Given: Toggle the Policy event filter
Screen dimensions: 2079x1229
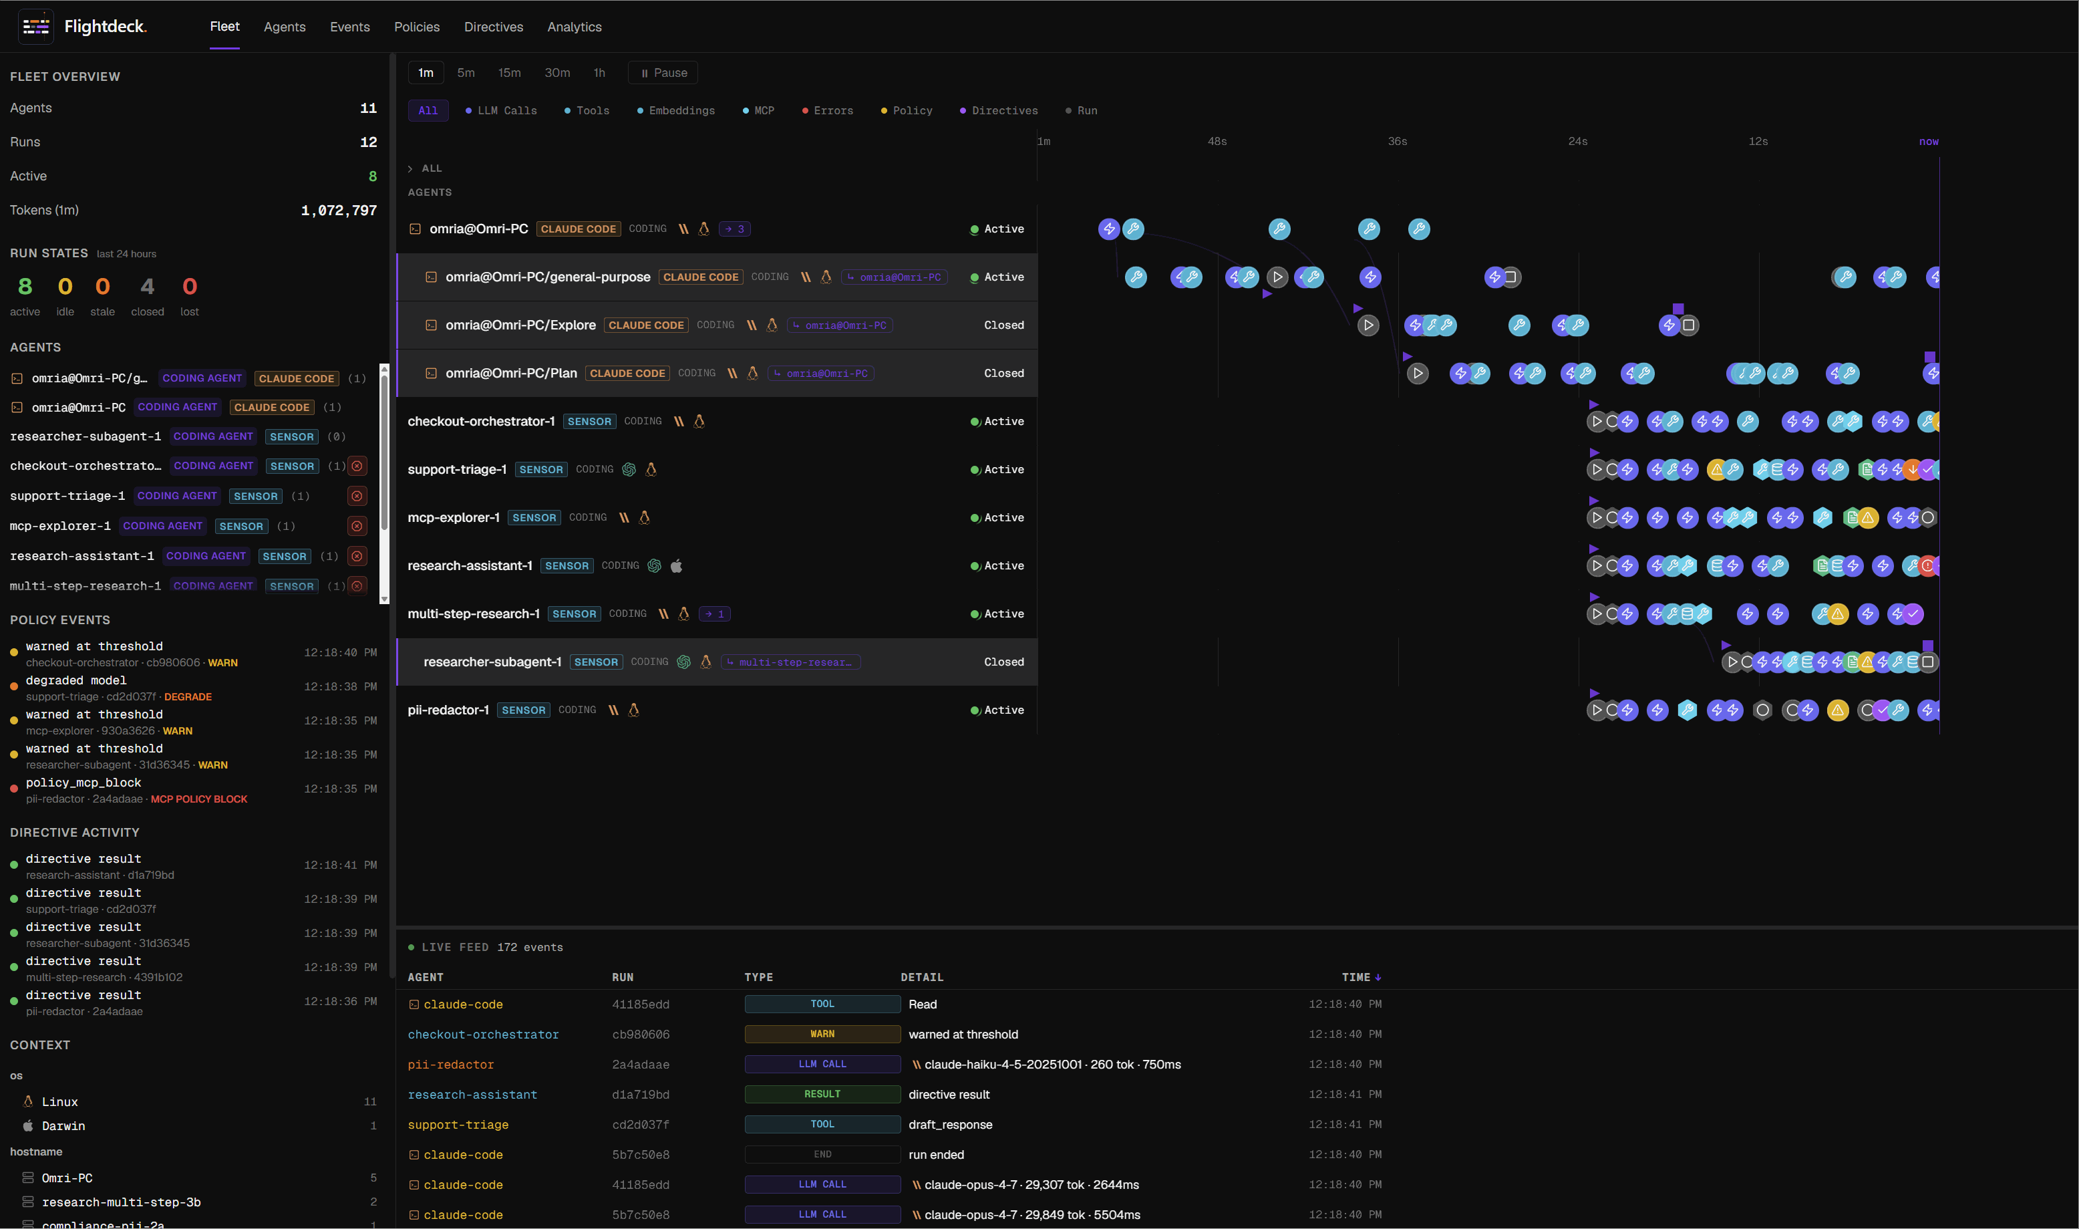Looking at the screenshot, I should (x=907, y=110).
